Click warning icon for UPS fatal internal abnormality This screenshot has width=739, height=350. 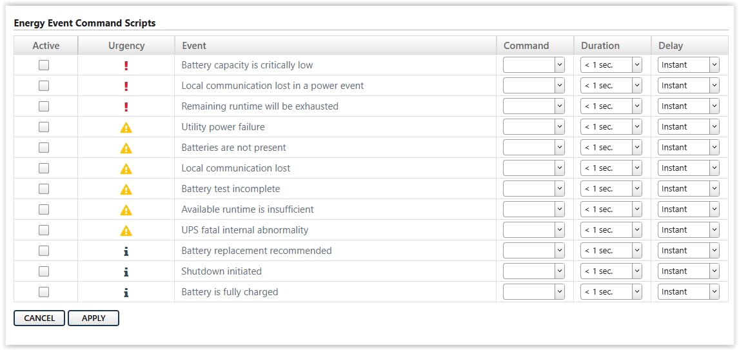(126, 230)
